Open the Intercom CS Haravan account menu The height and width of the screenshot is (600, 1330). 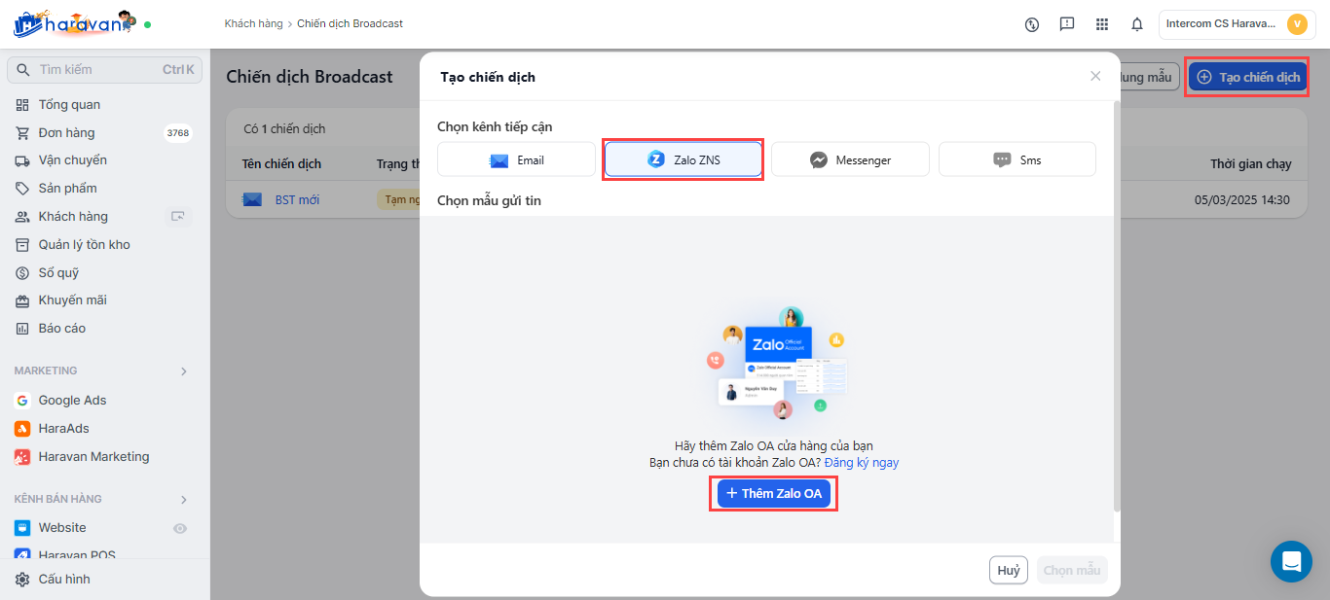tap(1237, 24)
